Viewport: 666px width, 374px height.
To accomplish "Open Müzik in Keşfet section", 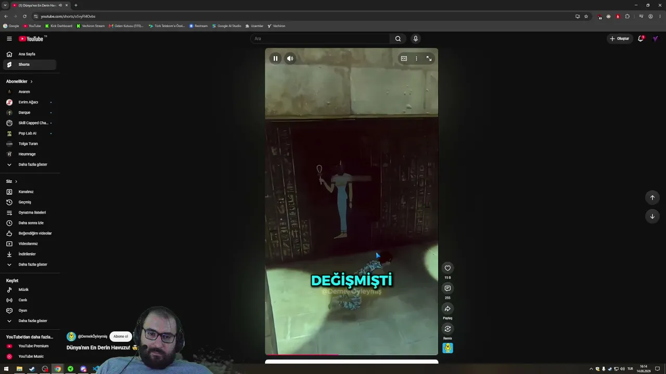I will (30, 290).
